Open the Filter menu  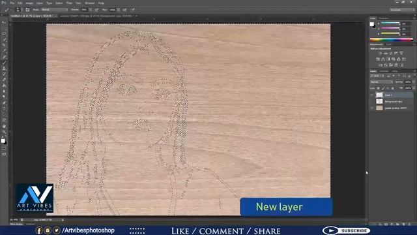(x=69, y=3)
